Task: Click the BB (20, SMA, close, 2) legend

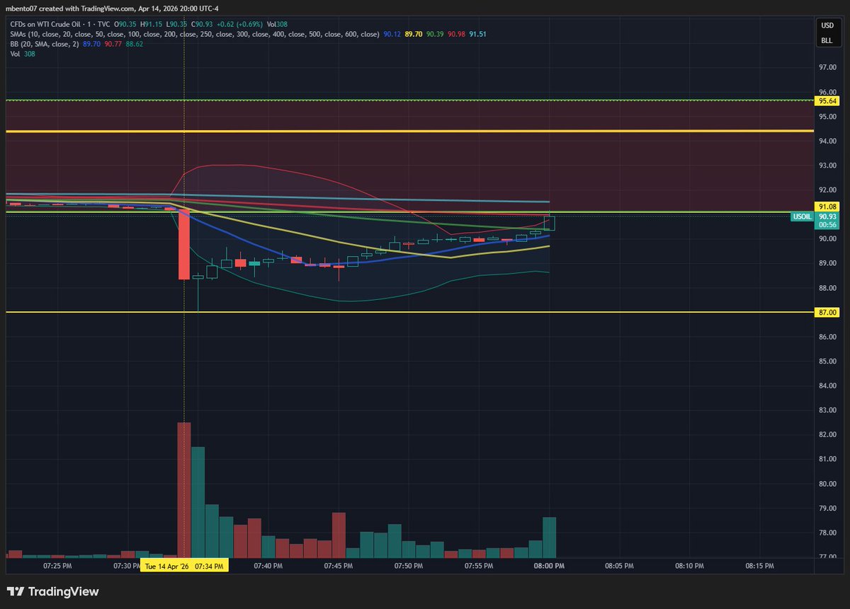Action: pos(43,44)
